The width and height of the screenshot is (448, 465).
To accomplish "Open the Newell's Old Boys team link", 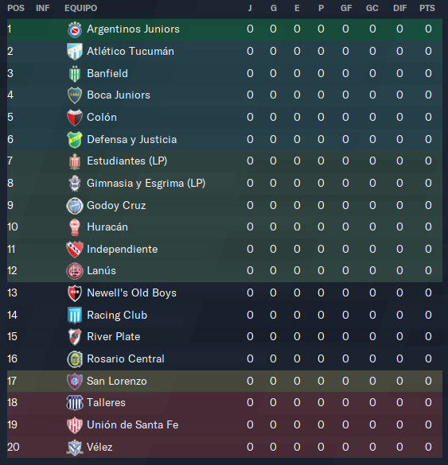I will point(131,293).
